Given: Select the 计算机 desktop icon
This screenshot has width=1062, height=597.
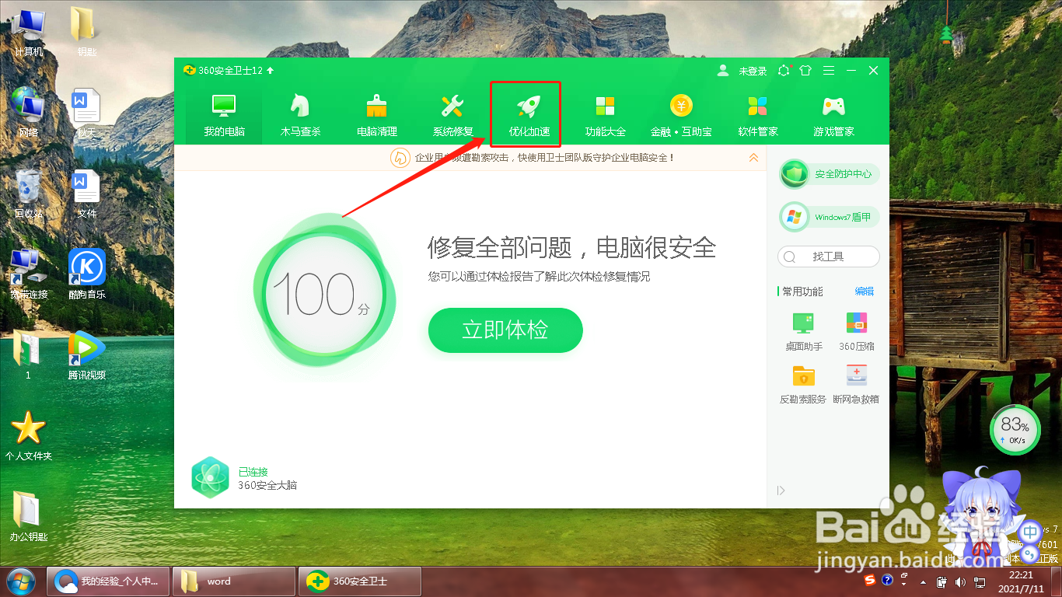Looking at the screenshot, I should click(x=30, y=33).
